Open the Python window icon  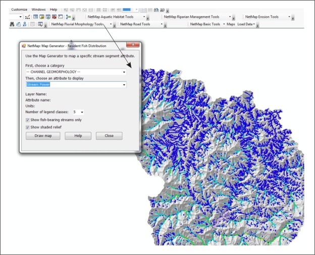tap(60, 17)
